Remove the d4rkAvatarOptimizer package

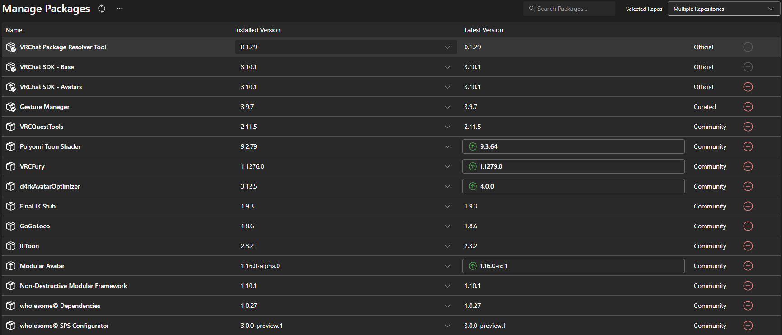[x=748, y=186]
